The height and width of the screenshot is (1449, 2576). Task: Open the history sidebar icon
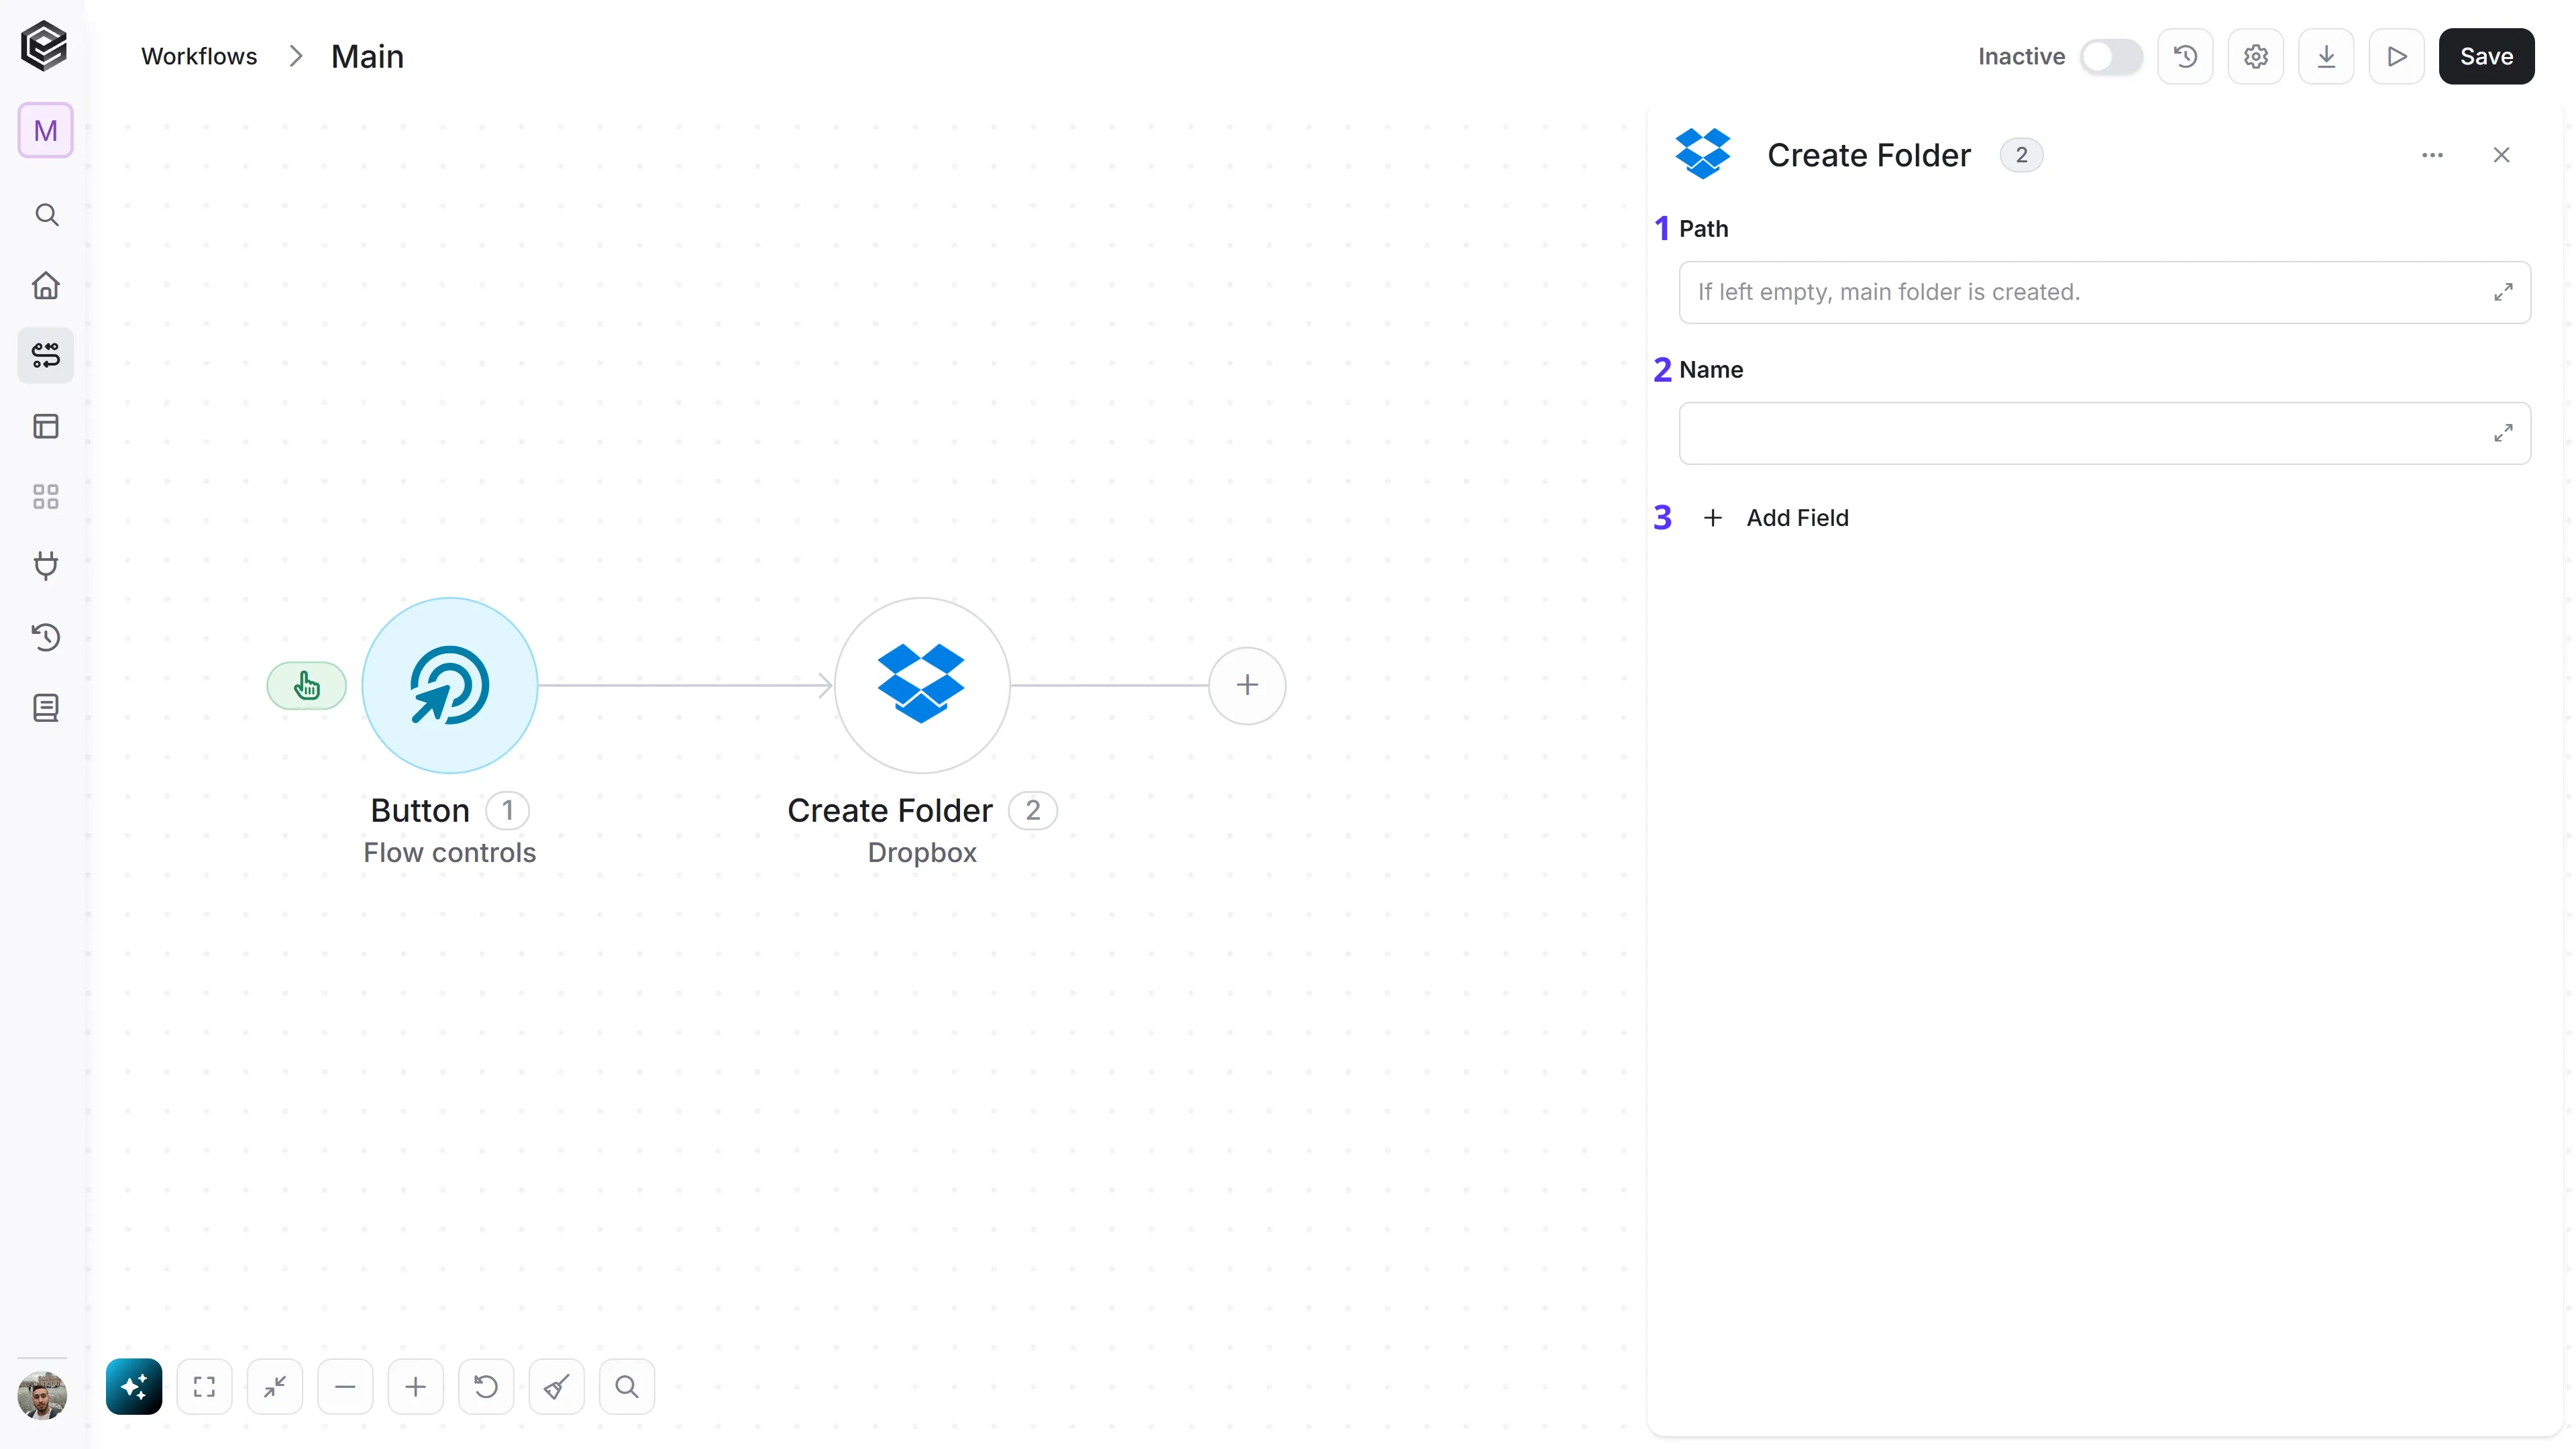pyautogui.click(x=46, y=637)
